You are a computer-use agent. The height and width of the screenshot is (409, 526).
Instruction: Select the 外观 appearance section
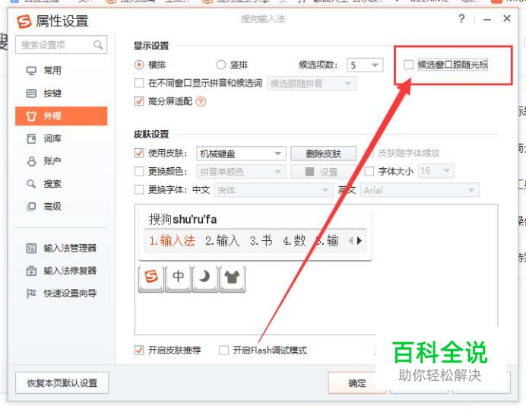click(x=61, y=116)
